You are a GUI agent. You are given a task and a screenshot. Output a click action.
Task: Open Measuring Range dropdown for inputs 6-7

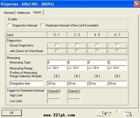[117, 68]
